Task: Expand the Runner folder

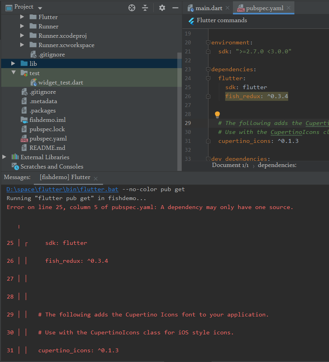Action: pos(22,26)
